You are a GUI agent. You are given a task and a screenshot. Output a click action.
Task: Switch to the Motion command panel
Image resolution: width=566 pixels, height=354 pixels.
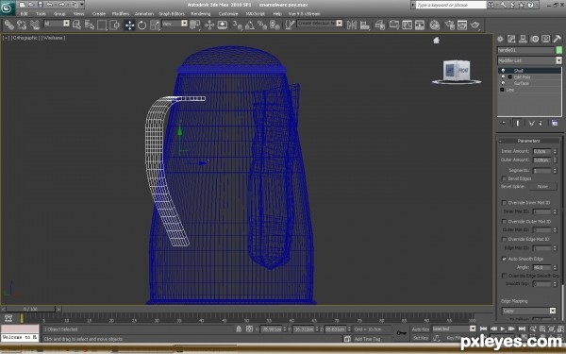[535, 39]
